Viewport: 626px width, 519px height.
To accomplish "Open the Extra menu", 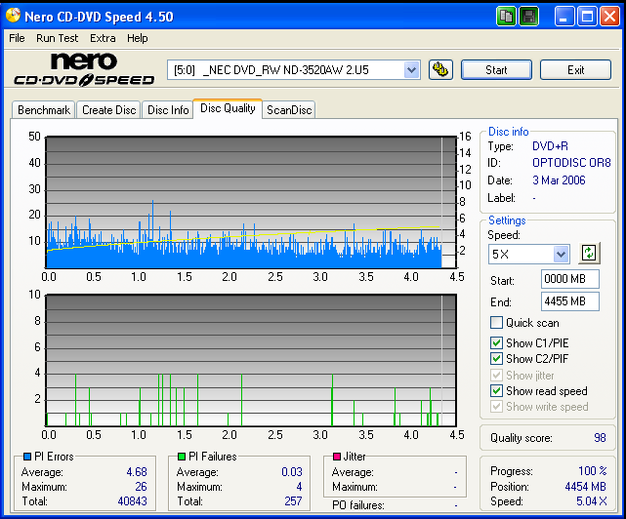I will click(103, 38).
